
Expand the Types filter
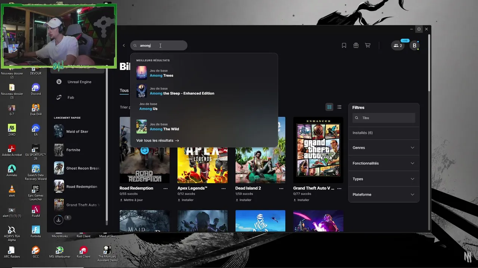pyautogui.click(x=384, y=179)
